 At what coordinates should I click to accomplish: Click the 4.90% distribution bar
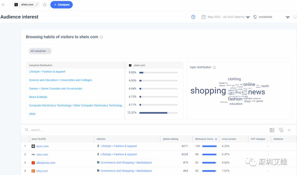coord(158,81)
